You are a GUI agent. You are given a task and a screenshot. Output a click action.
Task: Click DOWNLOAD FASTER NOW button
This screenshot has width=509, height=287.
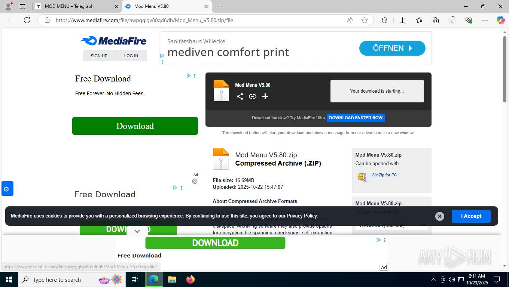pos(356,118)
